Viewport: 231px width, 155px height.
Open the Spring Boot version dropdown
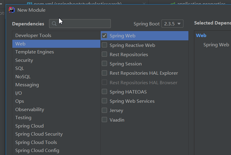(x=172, y=24)
